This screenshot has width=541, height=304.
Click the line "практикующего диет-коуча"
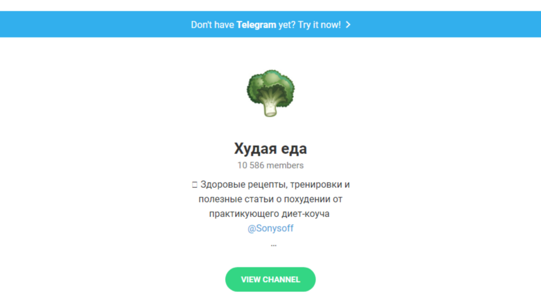[x=269, y=214]
